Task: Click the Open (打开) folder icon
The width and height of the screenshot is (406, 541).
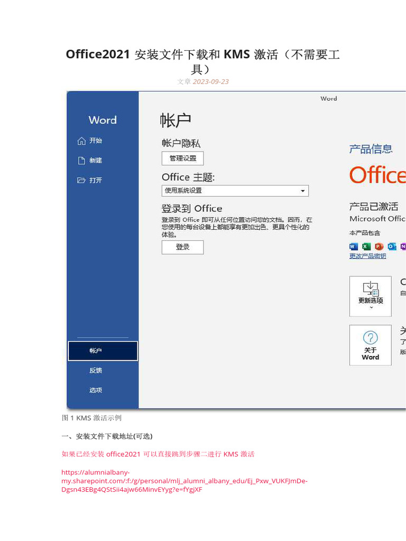Action: coord(81,180)
